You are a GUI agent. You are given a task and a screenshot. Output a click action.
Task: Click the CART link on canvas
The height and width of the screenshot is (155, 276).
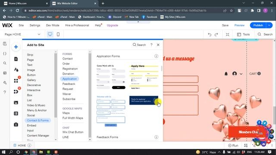(255, 74)
